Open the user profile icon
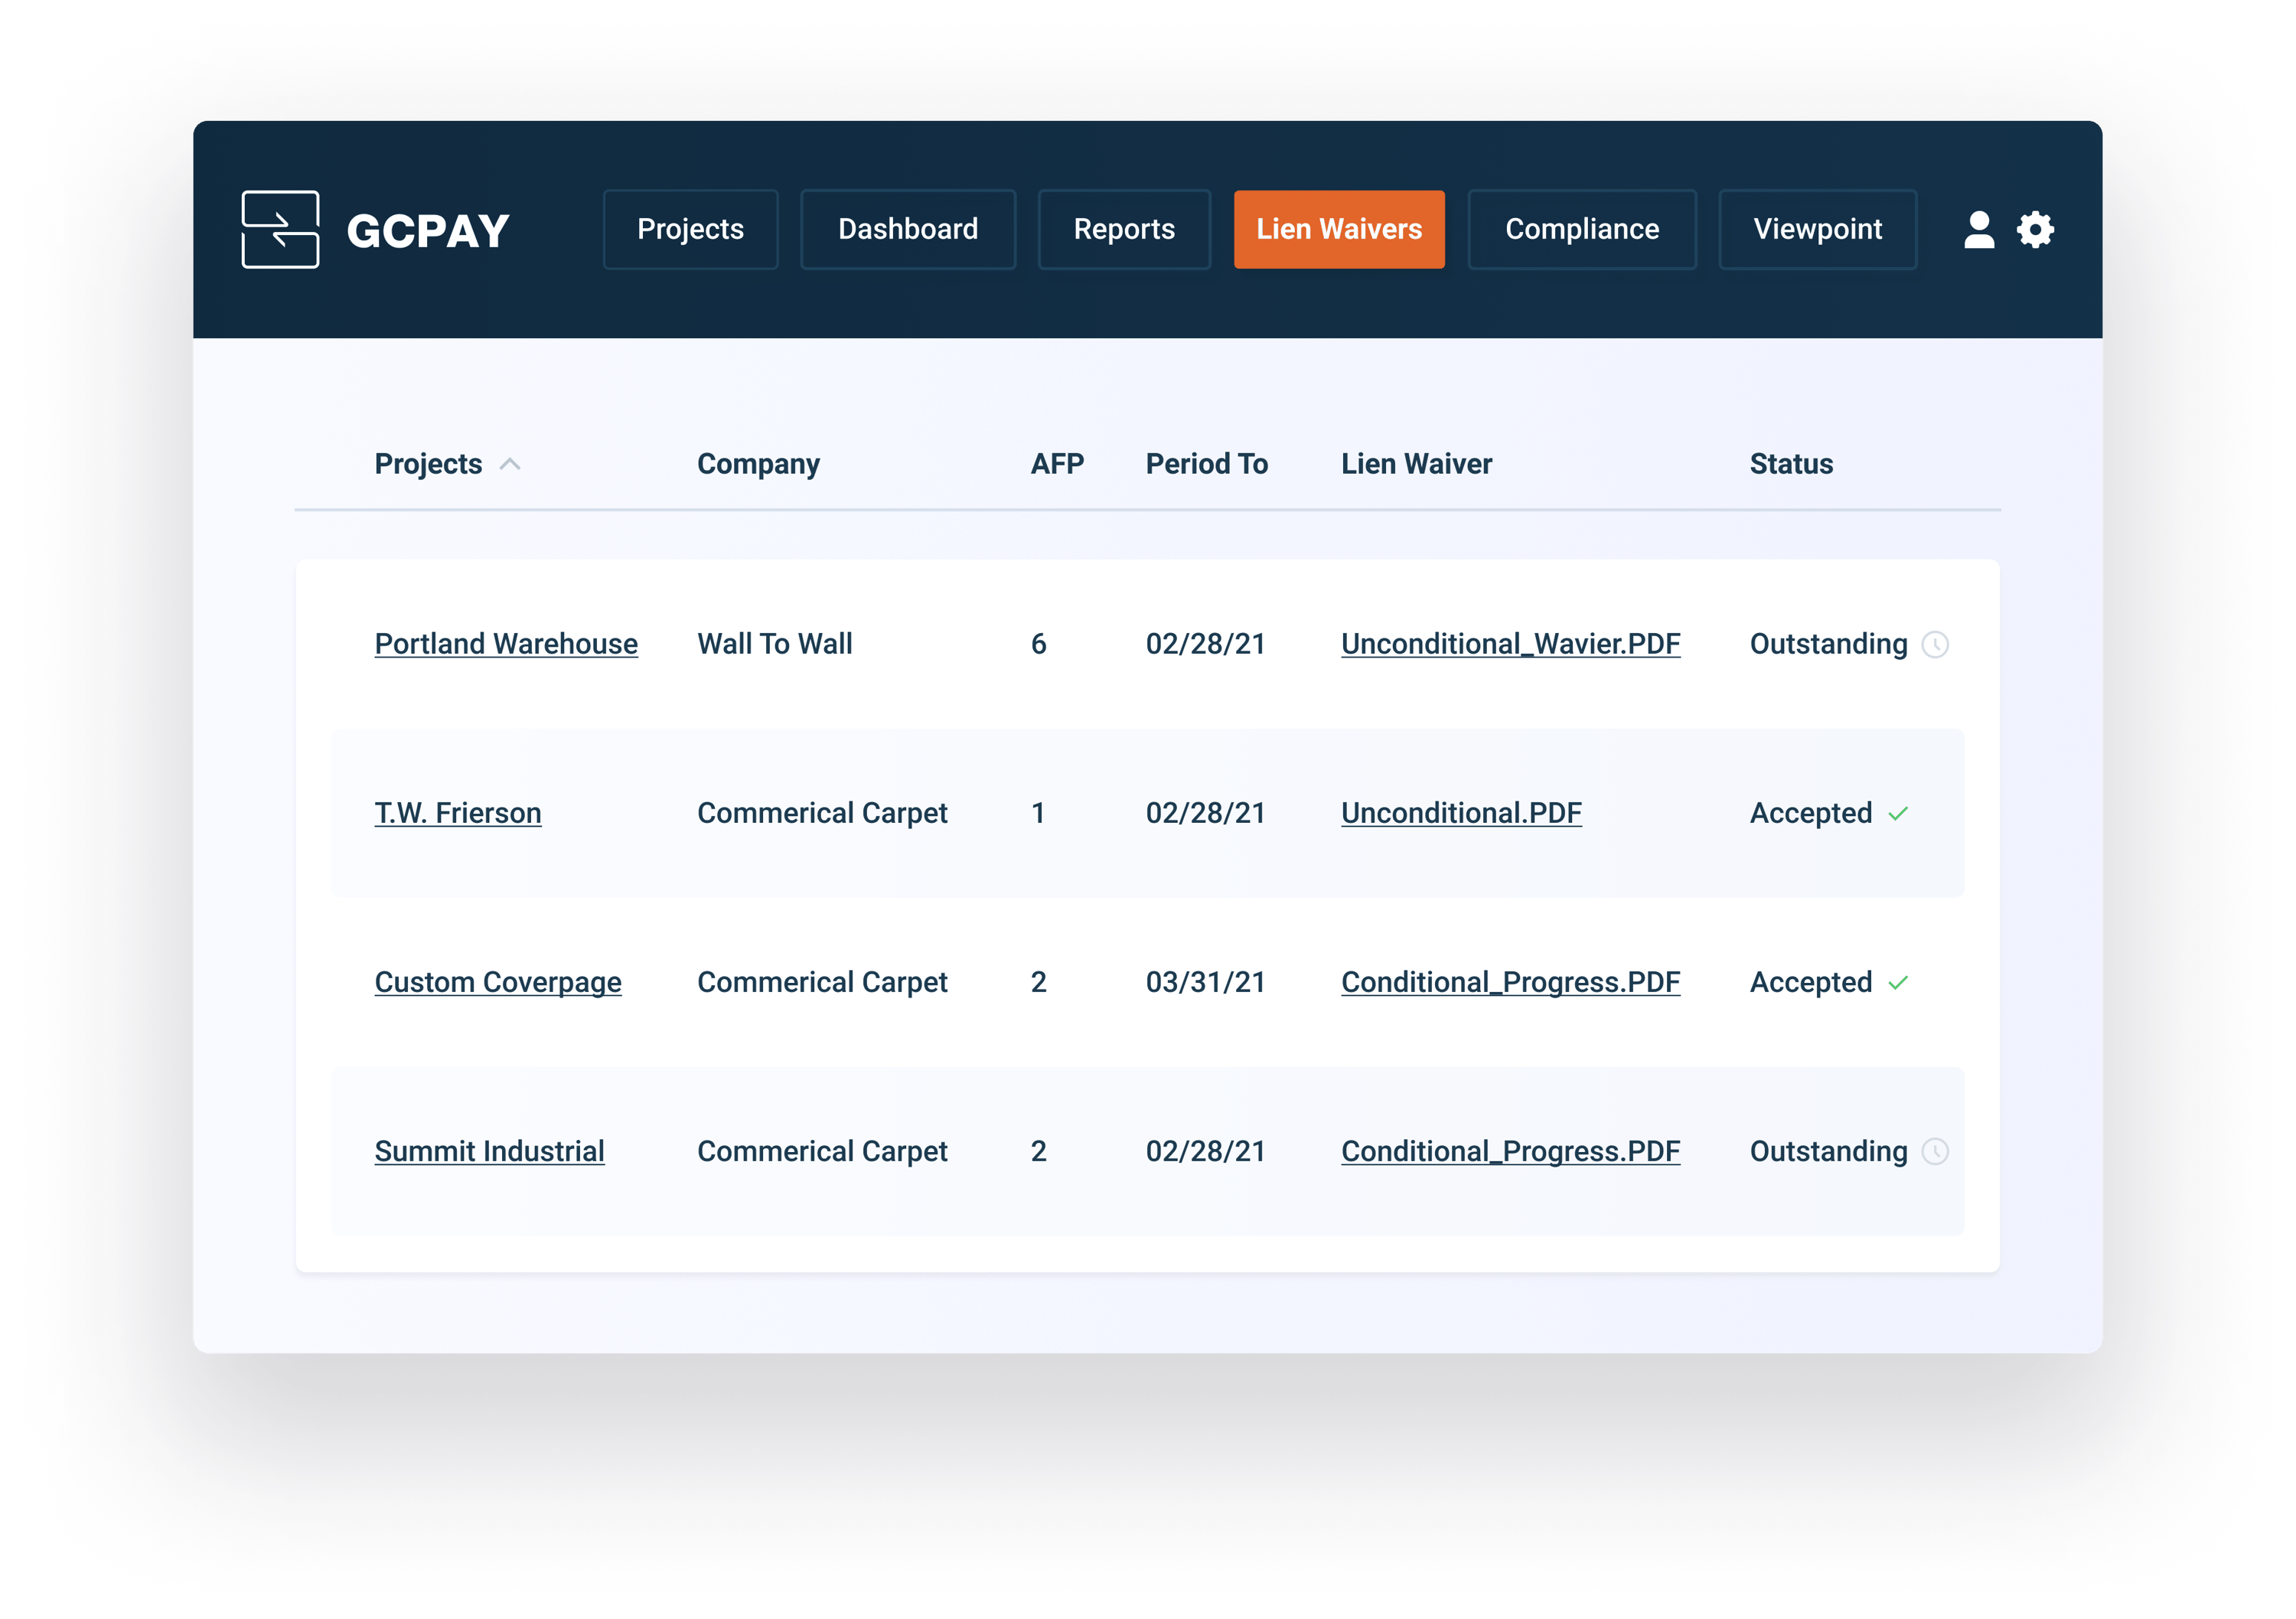 [x=1978, y=229]
